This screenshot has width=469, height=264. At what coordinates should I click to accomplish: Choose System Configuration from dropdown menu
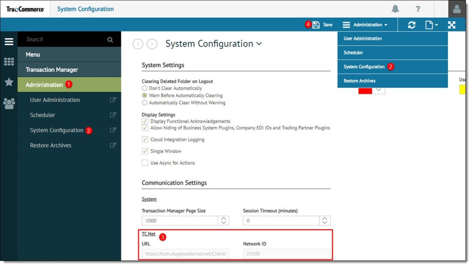click(392, 67)
